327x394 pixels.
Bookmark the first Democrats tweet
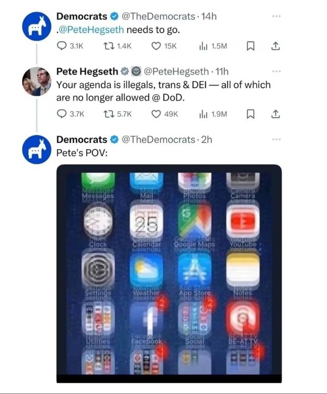click(x=250, y=46)
